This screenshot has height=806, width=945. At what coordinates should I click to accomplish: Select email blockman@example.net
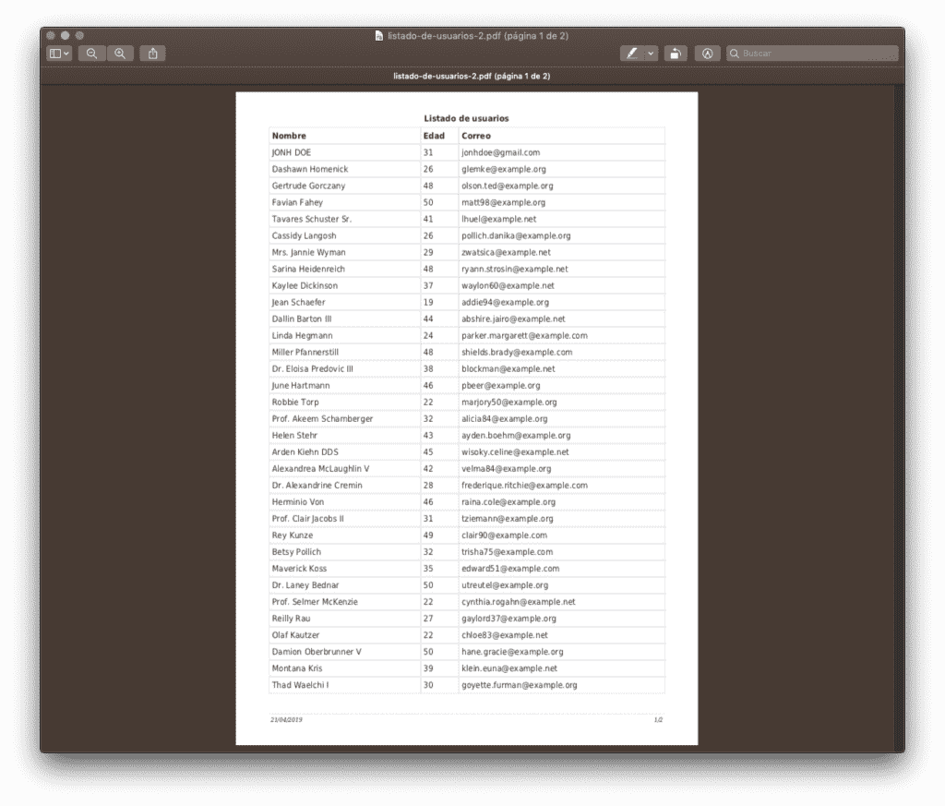click(x=508, y=369)
